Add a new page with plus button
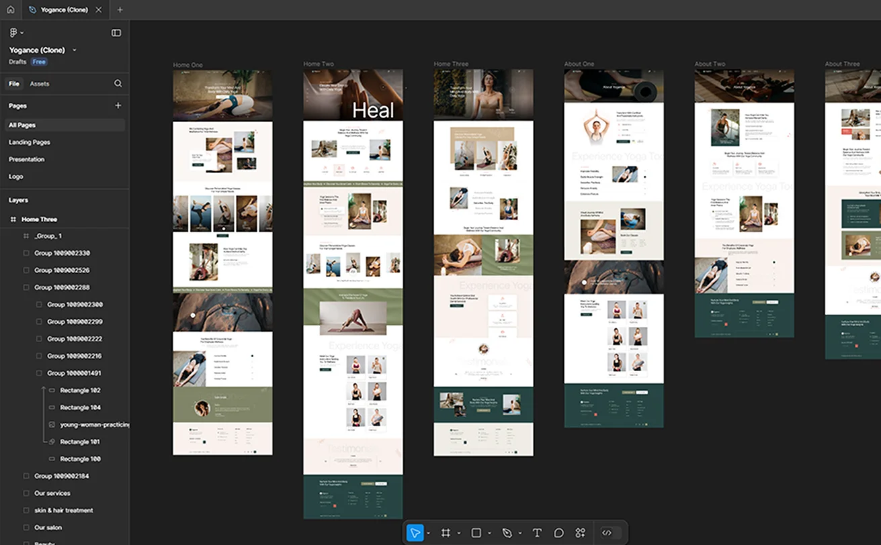881x545 pixels. pyautogui.click(x=118, y=105)
